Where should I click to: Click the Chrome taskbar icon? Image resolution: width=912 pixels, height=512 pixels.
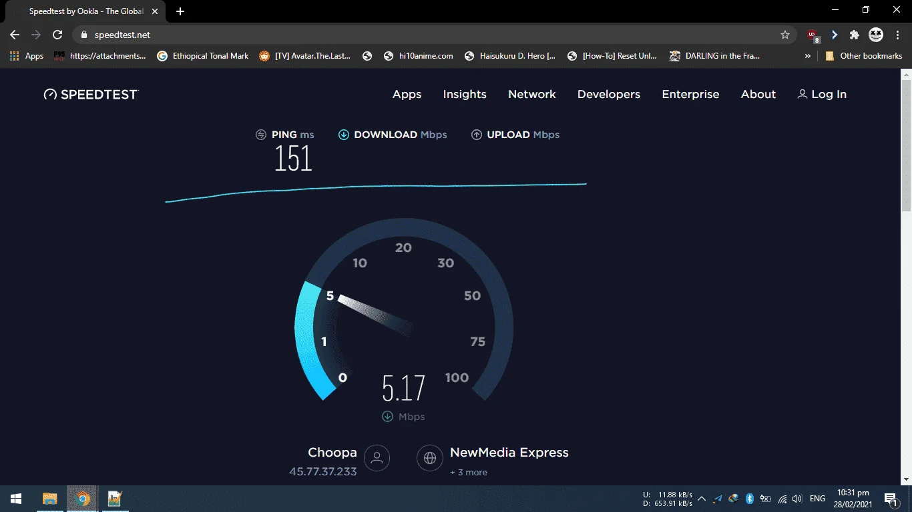click(83, 499)
